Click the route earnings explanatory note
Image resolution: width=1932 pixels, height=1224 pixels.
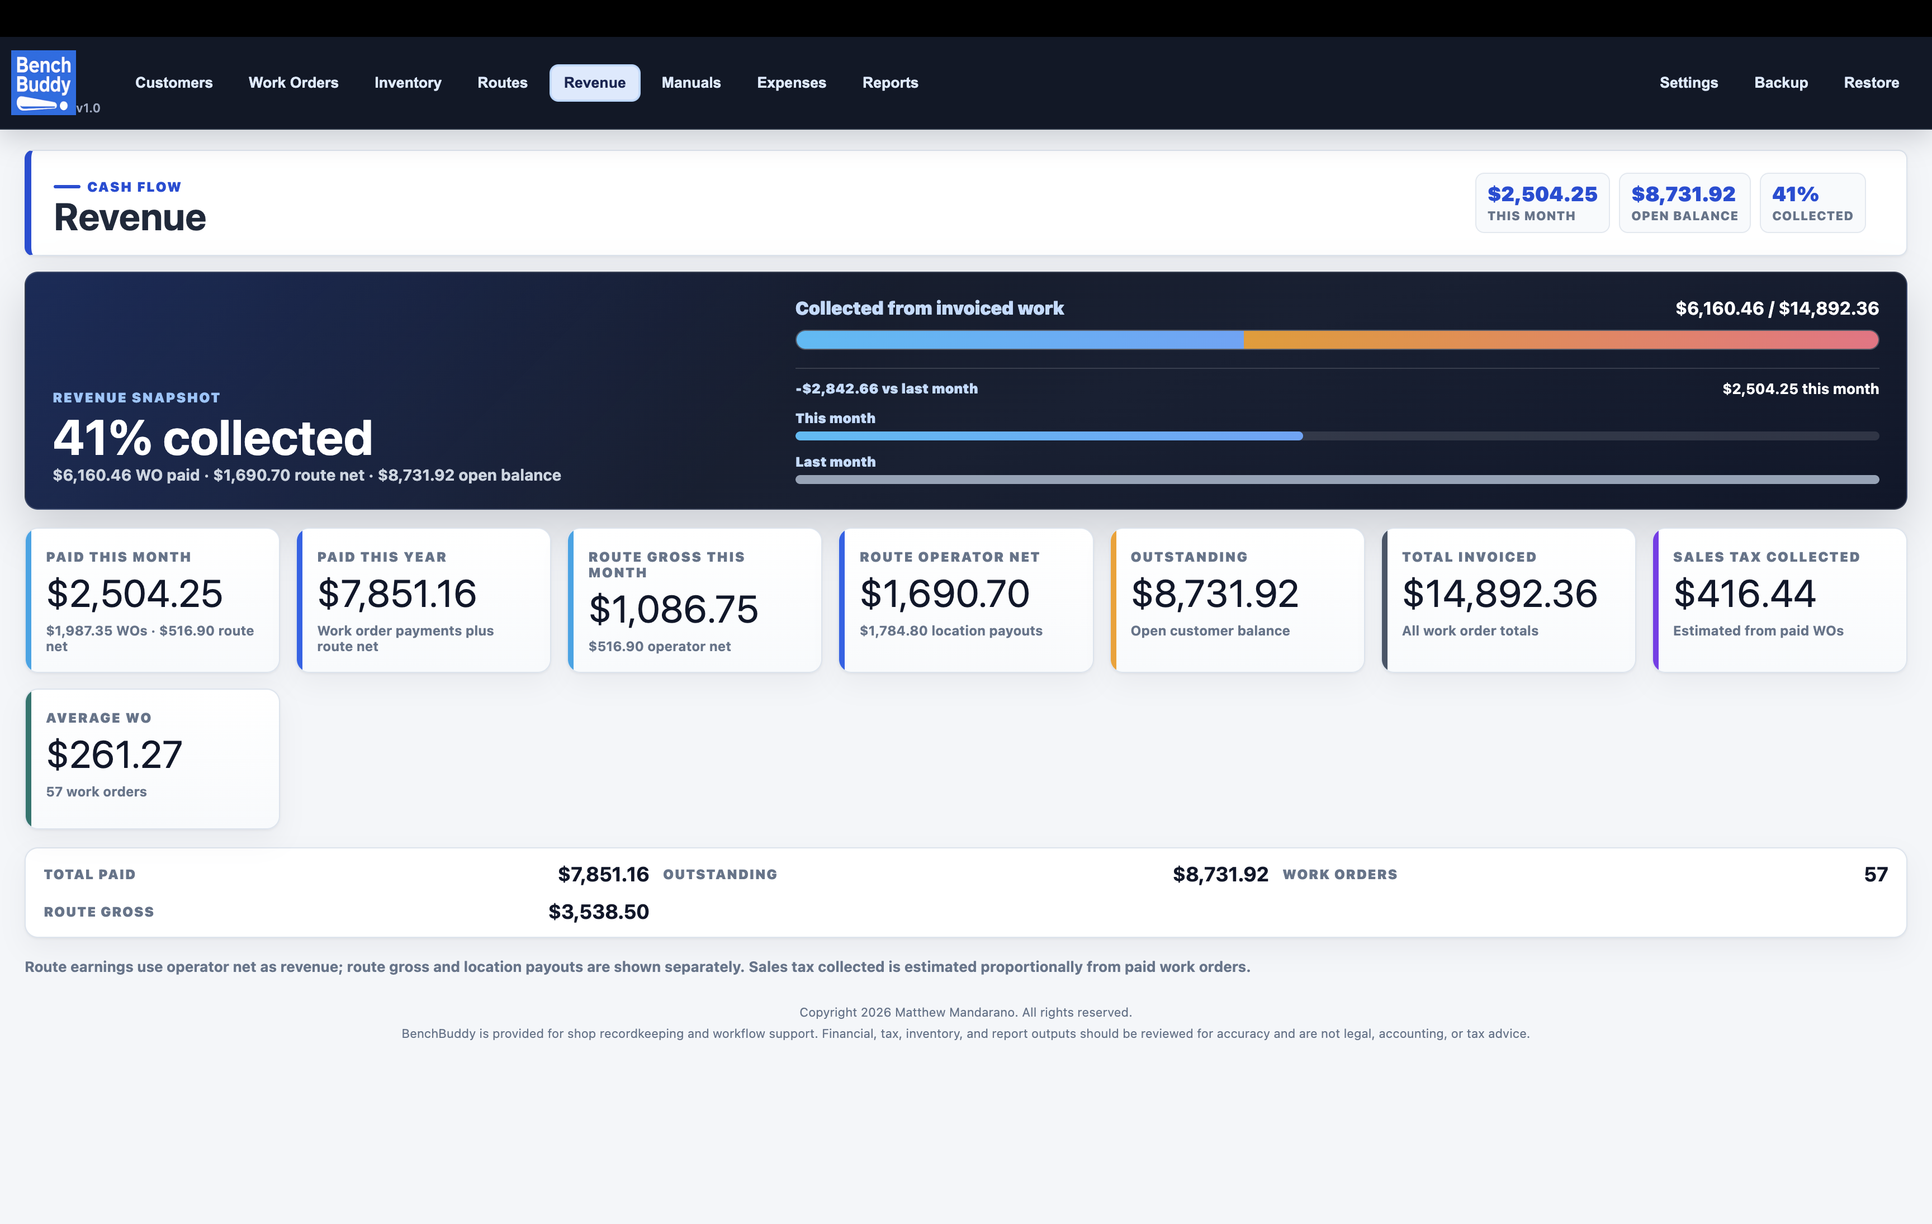point(637,966)
